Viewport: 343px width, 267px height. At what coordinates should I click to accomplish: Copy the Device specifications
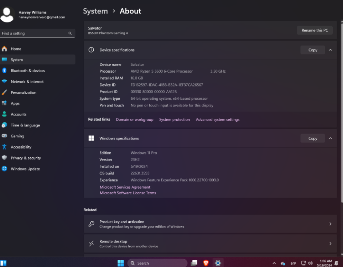(313, 50)
